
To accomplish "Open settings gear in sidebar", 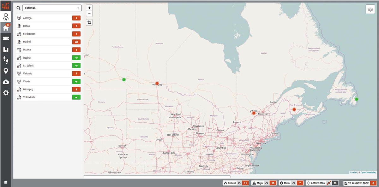I will (6, 93).
